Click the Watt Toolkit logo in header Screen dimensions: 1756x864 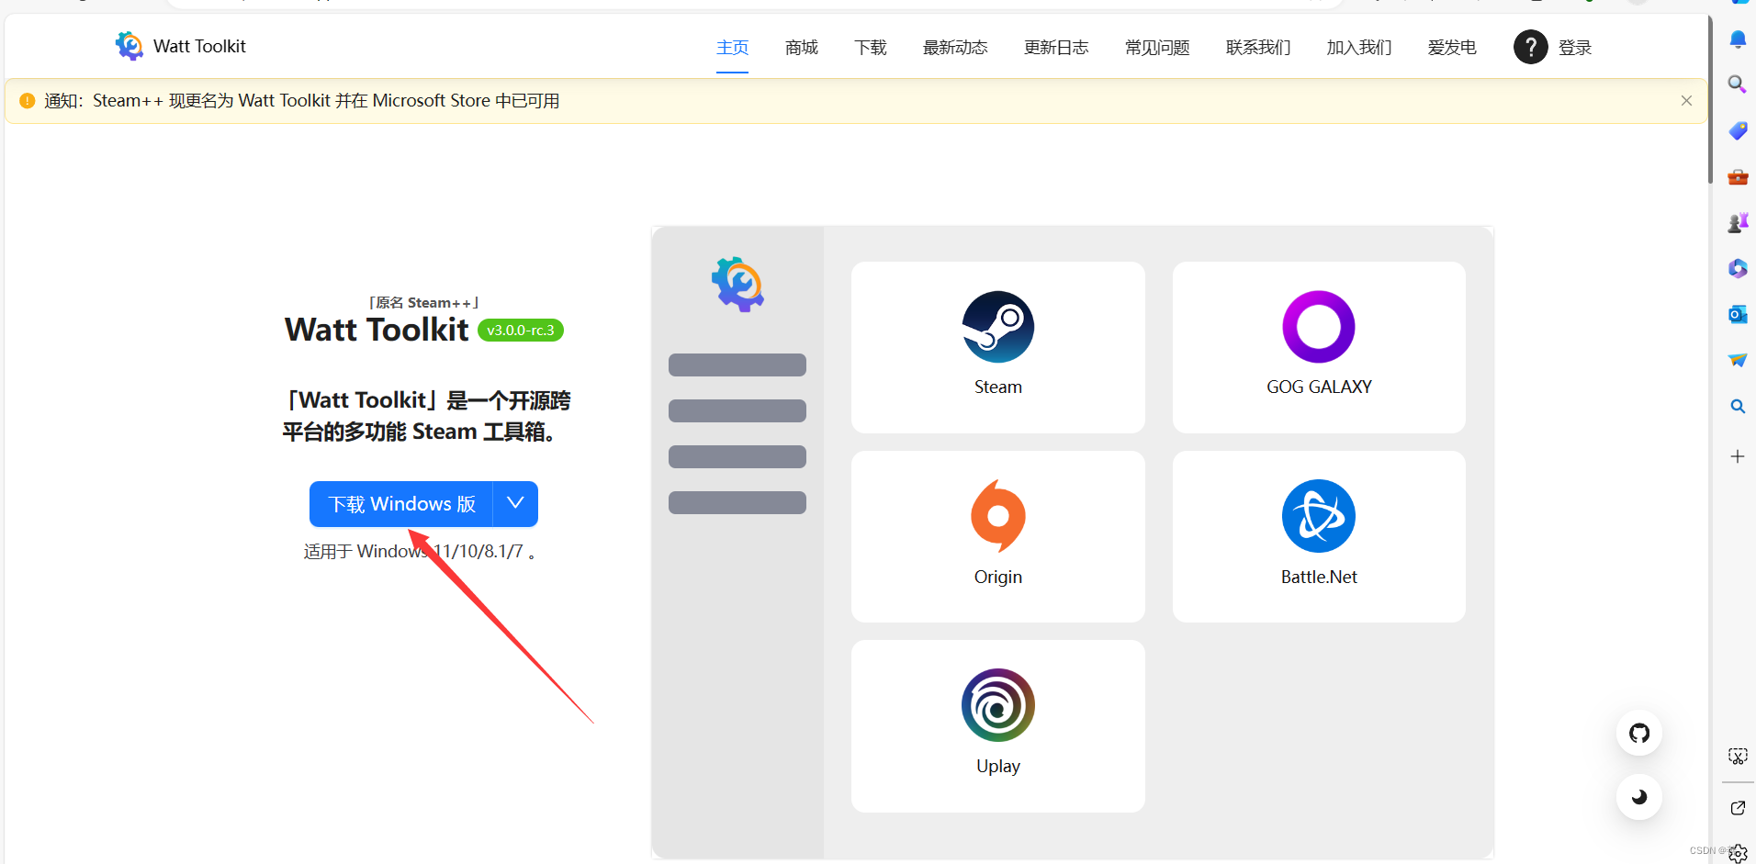click(129, 46)
